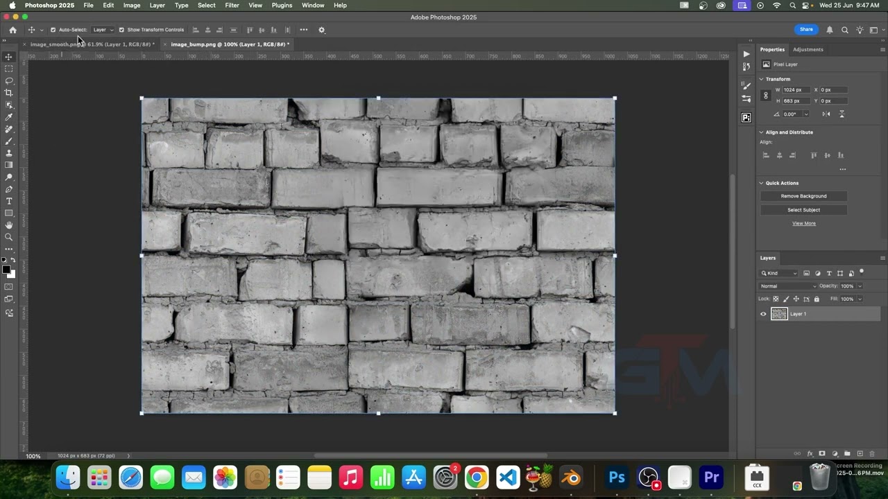Toggle lock position in Layers panel
This screenshot has width=888, height=499.
pos(796,299)
